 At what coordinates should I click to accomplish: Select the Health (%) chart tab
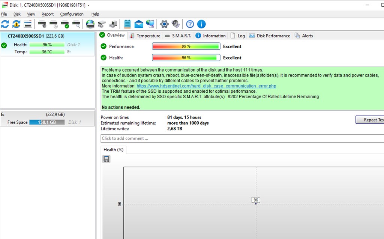(113, 150)
